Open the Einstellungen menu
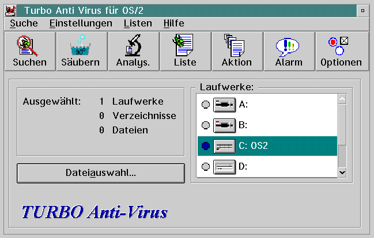374x238 pixels. click(81, 24)
